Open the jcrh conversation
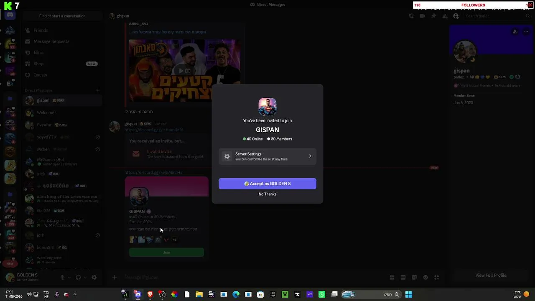Viewport: 535px width, 301px height. tap(63, 235)
